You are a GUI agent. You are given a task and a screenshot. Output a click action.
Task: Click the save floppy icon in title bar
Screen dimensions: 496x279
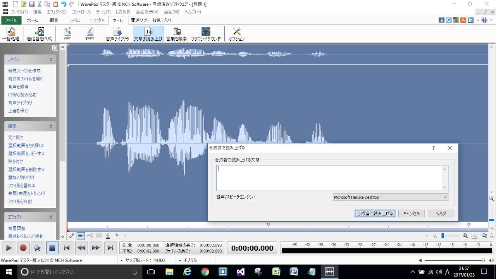click(x=32, y=4)
